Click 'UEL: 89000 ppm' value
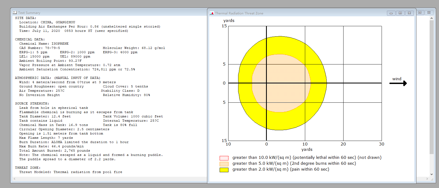This screenshot has width=439, height=188. point(75,56)
